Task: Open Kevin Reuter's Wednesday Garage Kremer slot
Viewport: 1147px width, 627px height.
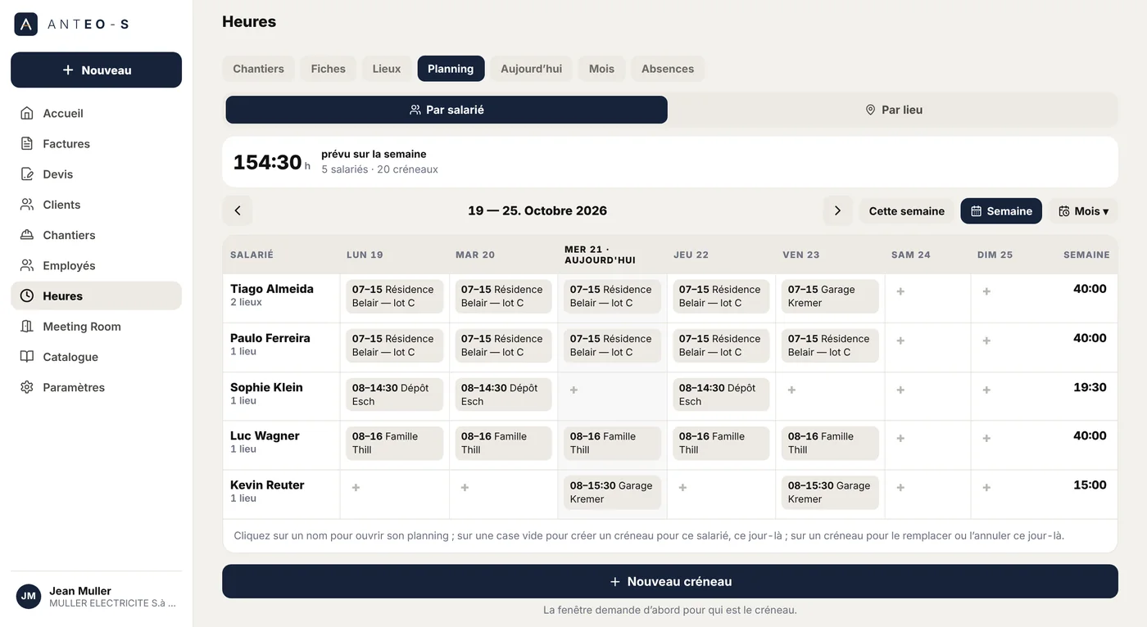Action: (613, 492)
